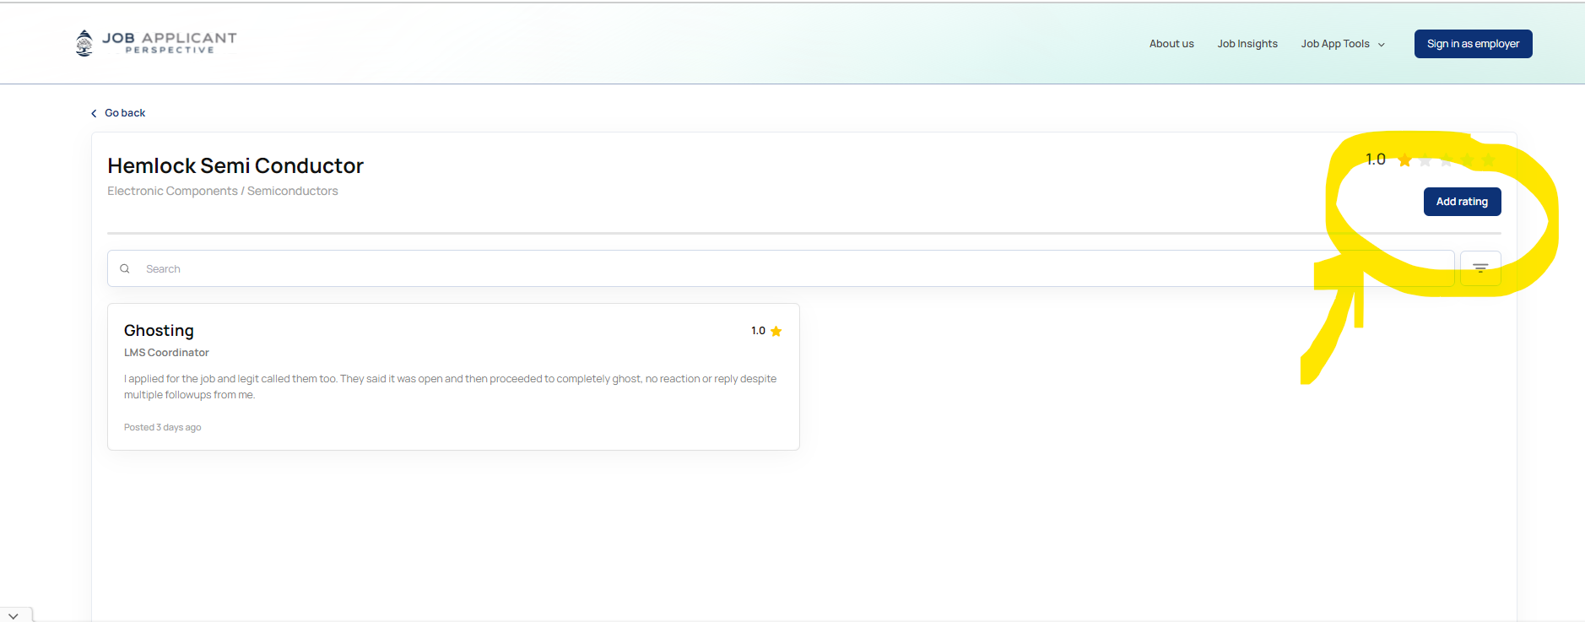The height and width of the screenshot is (622, 1585).
Task: Click into the Search input field
Action: coord(781,268)
